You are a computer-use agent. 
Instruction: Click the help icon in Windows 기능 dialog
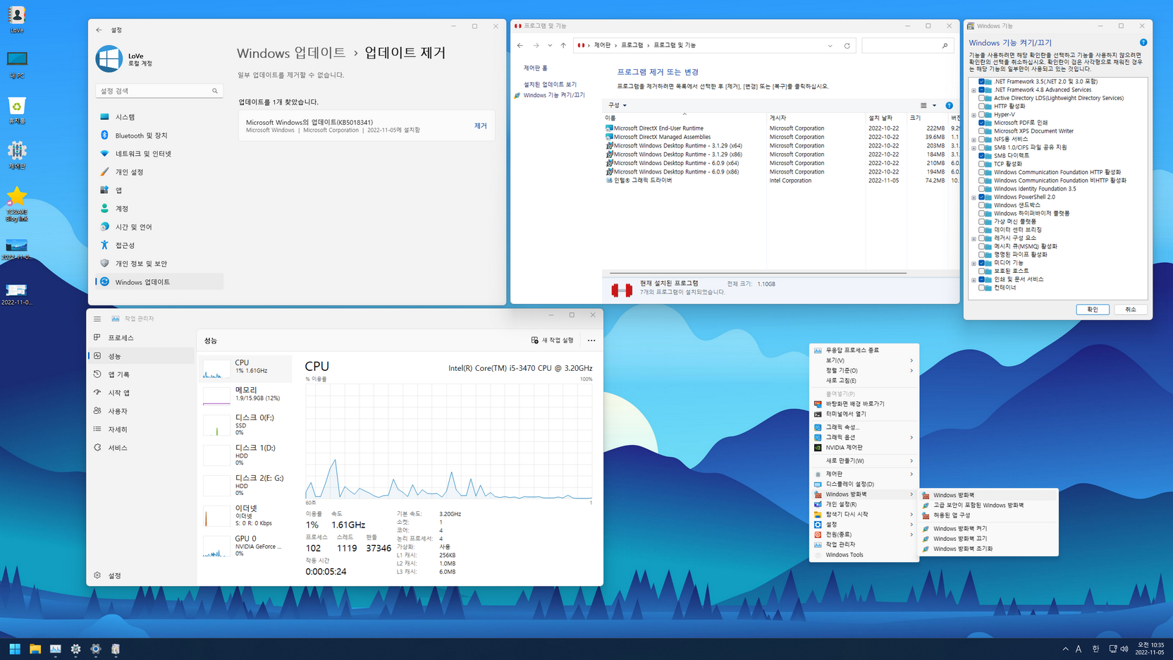[x=1143, y=43]
